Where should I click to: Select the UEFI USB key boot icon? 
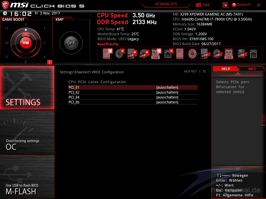(156, 54)
